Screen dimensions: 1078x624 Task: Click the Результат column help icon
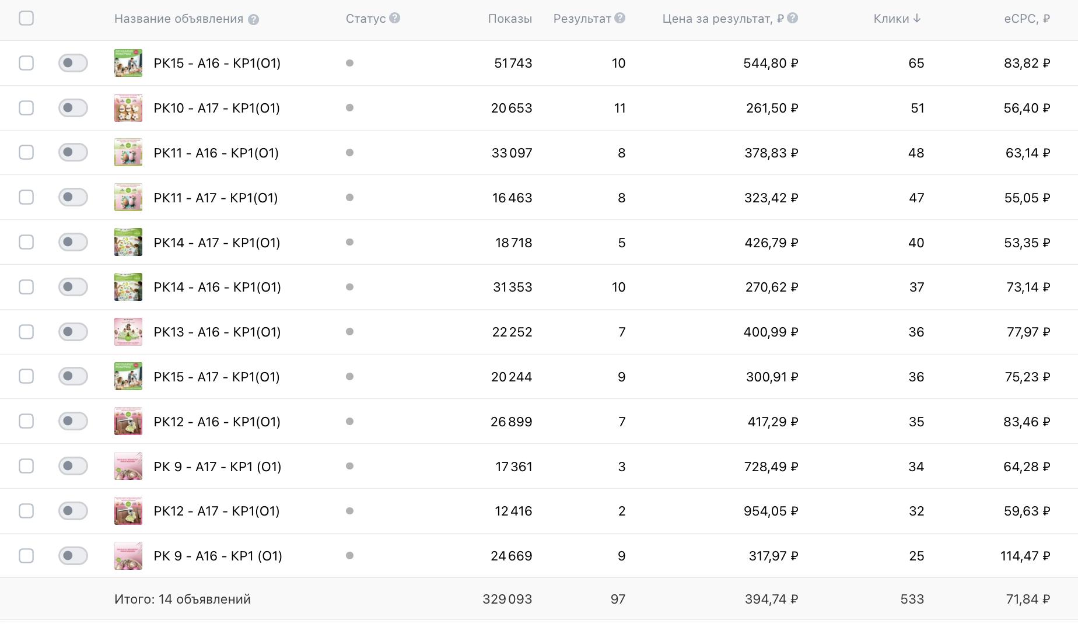pos(620,18)
